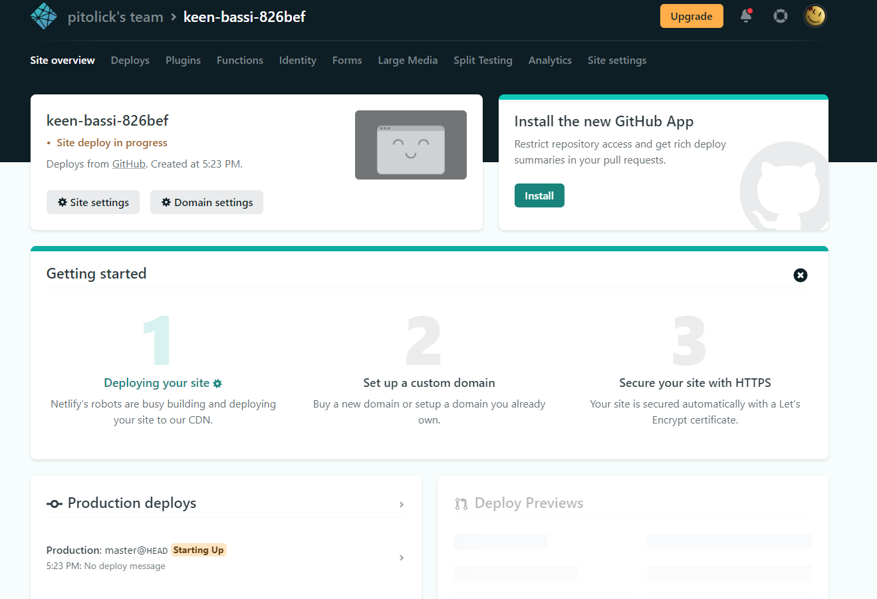Click the gear icon beside Deploying your site

[x=217, y=384]
